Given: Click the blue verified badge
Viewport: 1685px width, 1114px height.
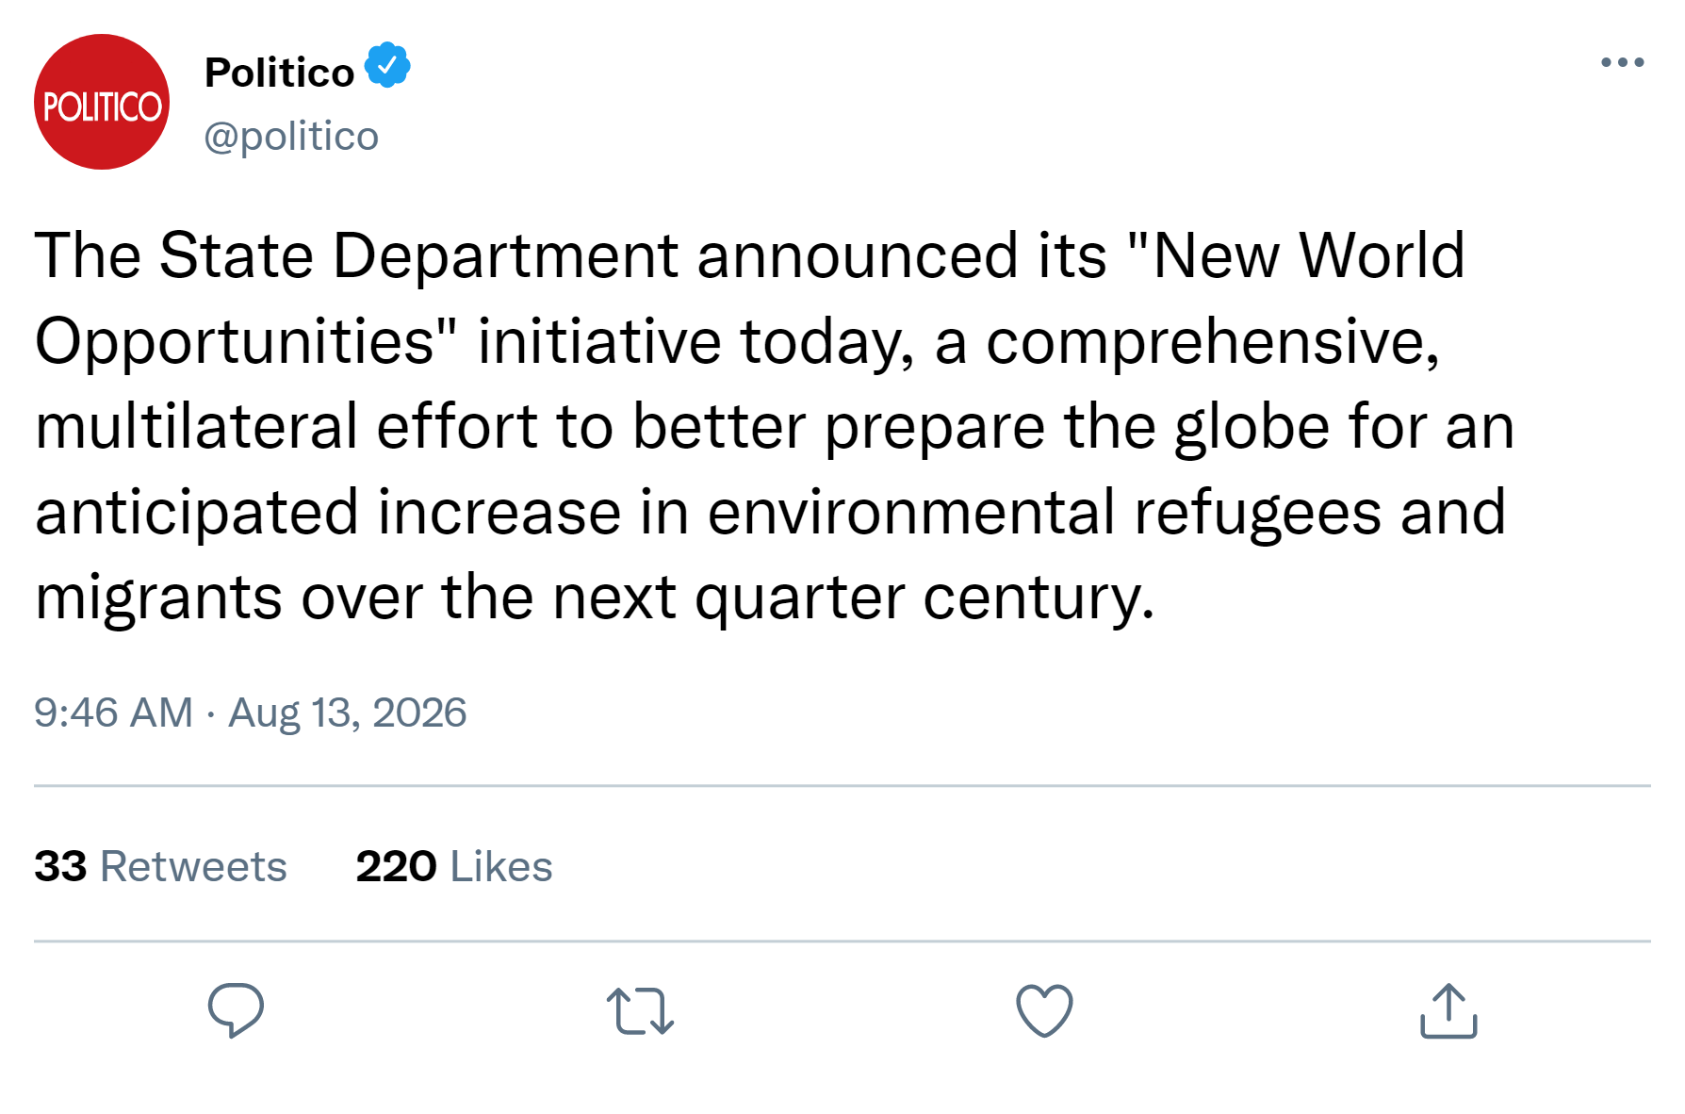Looking at the screenshot, I should (387, 66).
